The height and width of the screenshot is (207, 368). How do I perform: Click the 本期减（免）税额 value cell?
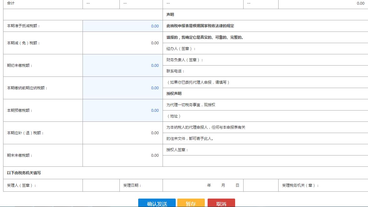click(x=123, y=43)
